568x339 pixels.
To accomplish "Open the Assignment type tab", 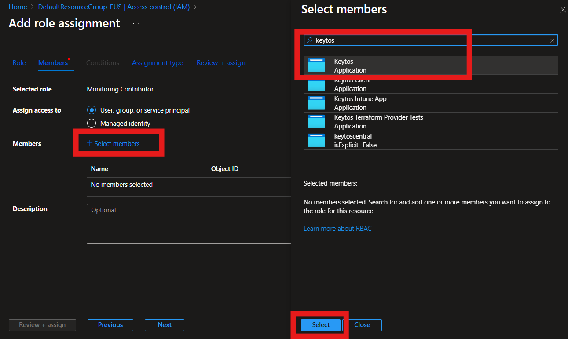I will pyautogui.click(x=158, y=63).
